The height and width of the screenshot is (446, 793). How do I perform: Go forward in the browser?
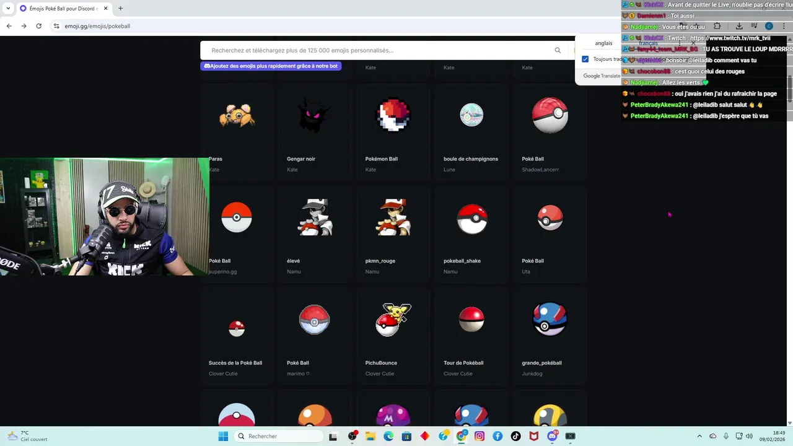[x=24, y=26]
